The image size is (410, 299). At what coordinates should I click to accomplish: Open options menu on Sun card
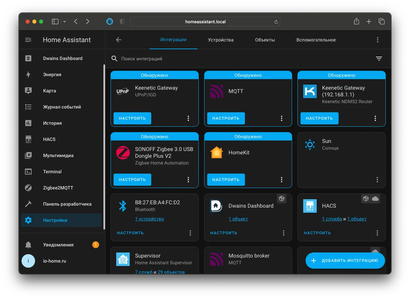377,180
